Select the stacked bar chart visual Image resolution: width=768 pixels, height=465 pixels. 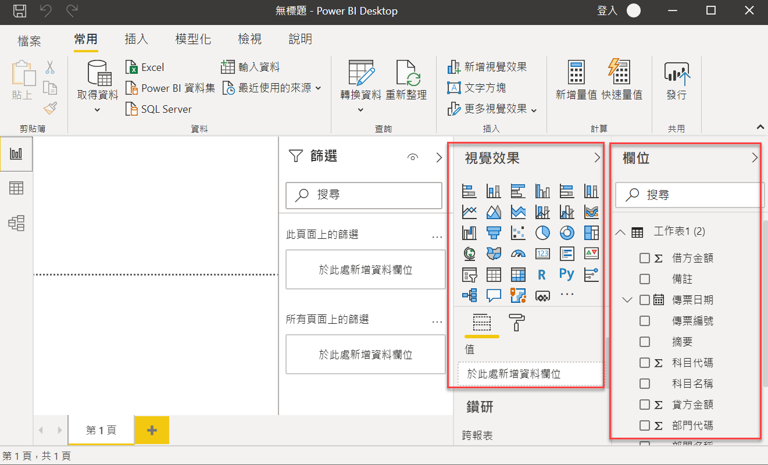[469, 191]
